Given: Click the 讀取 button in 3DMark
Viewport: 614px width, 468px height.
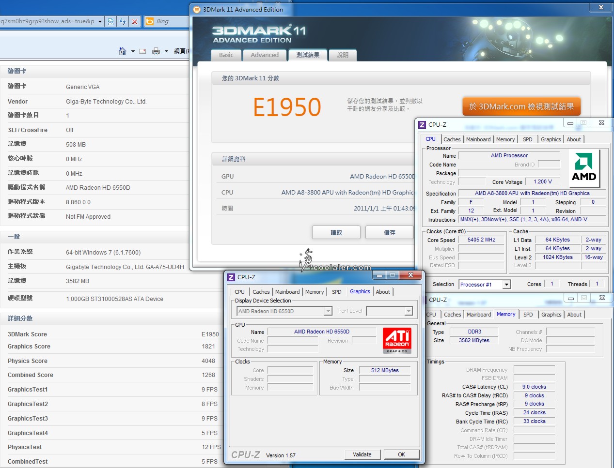Looking at the screenshot, I should [336, 233].
